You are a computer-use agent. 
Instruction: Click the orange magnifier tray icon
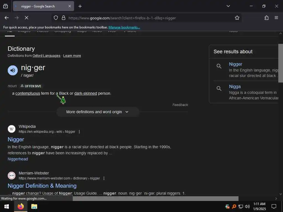click(234, 206)
